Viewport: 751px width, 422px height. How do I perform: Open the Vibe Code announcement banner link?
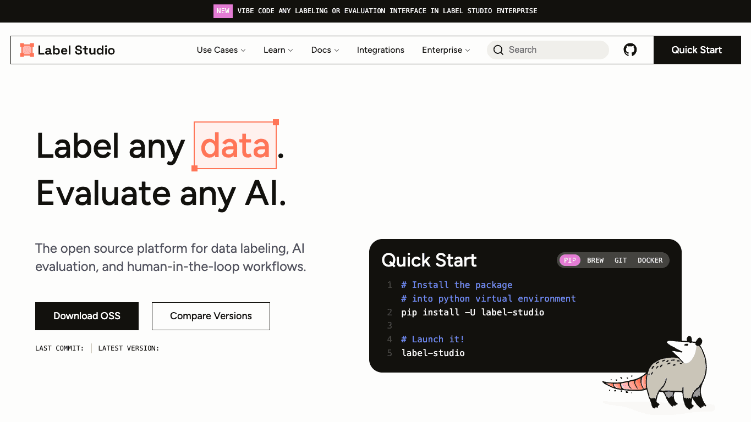(x=387, y=11)
